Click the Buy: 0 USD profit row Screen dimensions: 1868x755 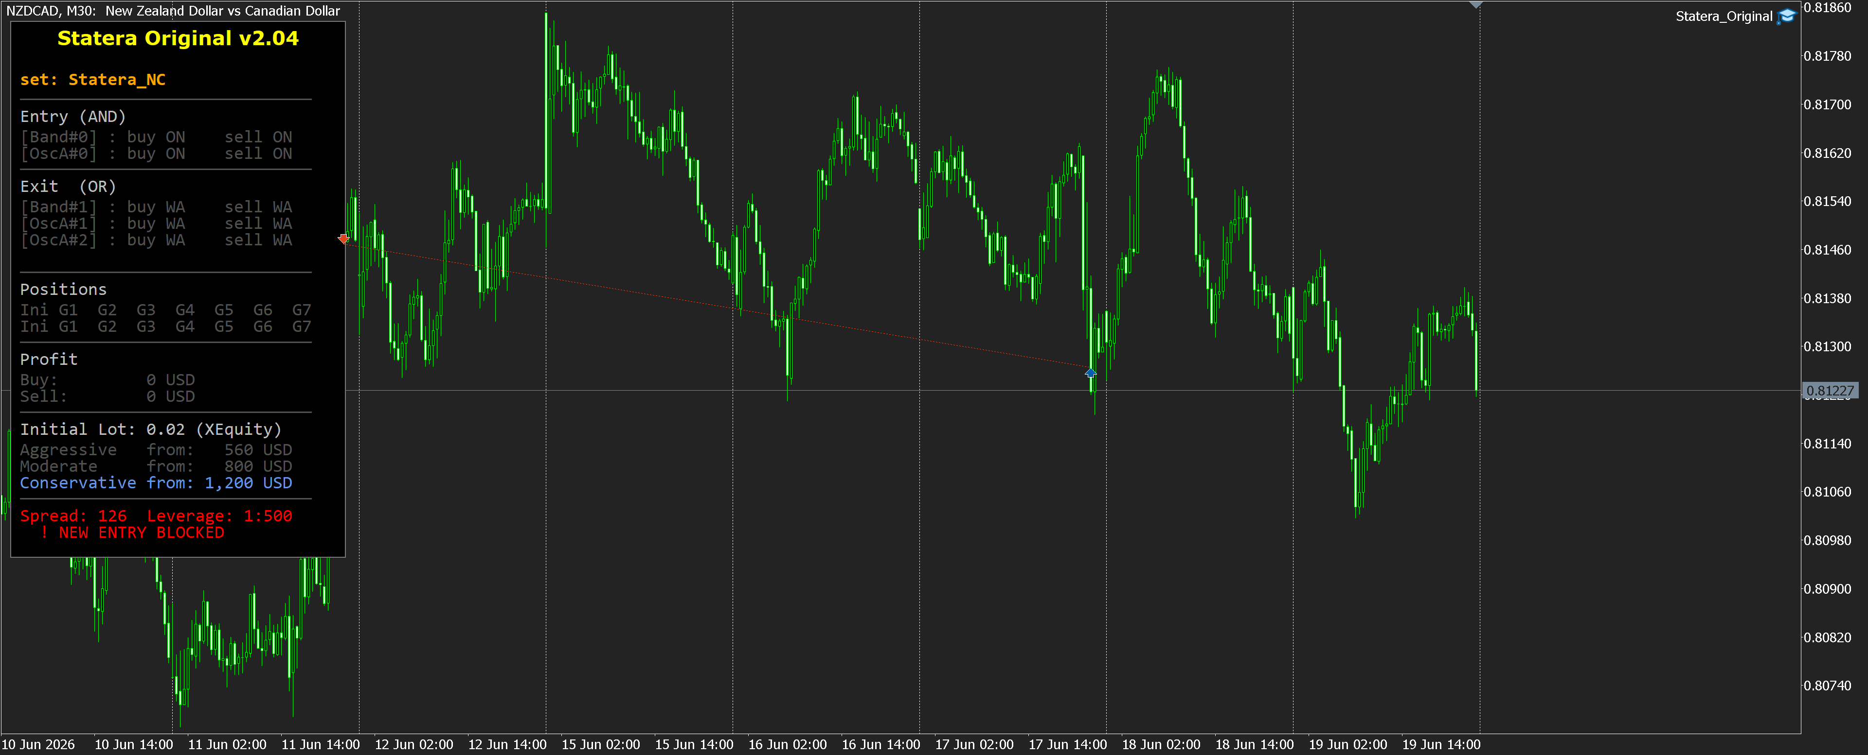coord(108,380)
